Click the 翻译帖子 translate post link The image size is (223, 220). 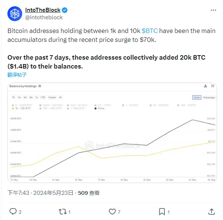[x=17, y=74]
